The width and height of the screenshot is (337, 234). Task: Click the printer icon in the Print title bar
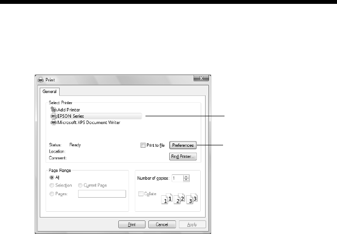(x=41, y=80)
